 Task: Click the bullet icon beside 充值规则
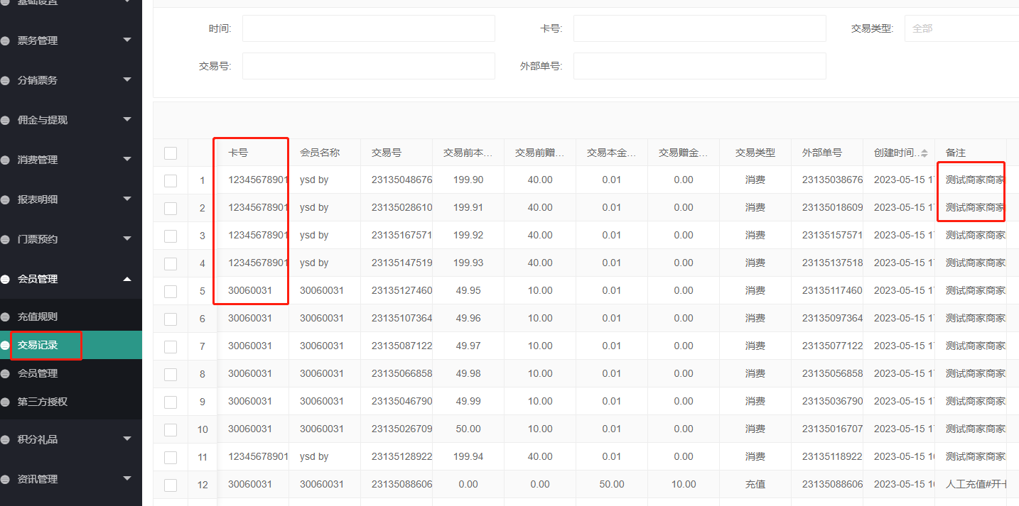[x=5, y=317]
